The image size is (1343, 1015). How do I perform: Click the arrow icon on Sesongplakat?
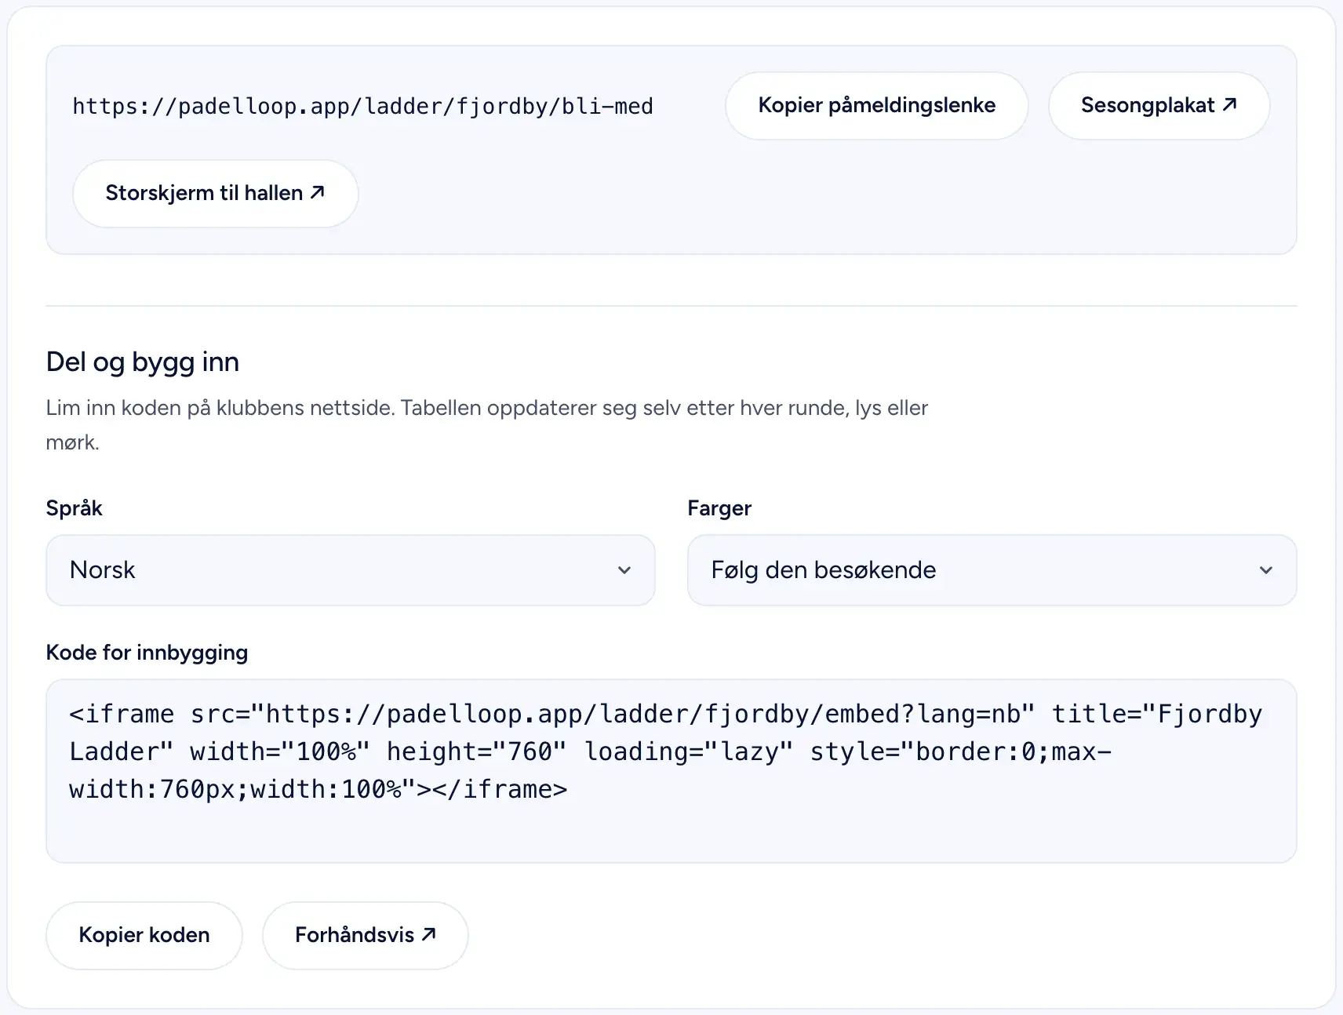(x=1229, y=104)
